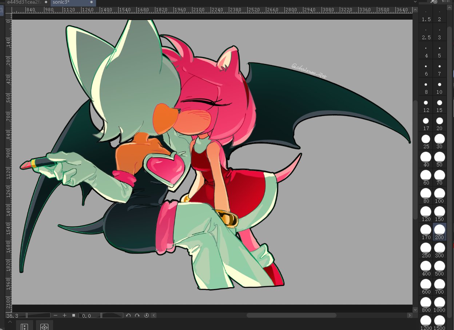Screen dimensions: 454x330
Task: Select brush size 7
Action: pyautogui.click(x=439, y=68)
